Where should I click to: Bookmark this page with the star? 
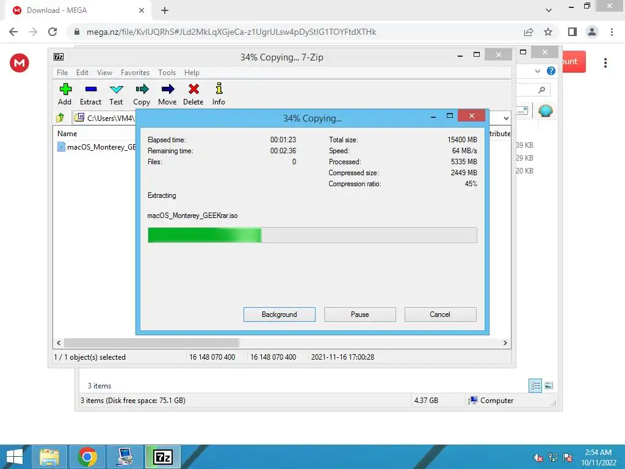[548, 32]
